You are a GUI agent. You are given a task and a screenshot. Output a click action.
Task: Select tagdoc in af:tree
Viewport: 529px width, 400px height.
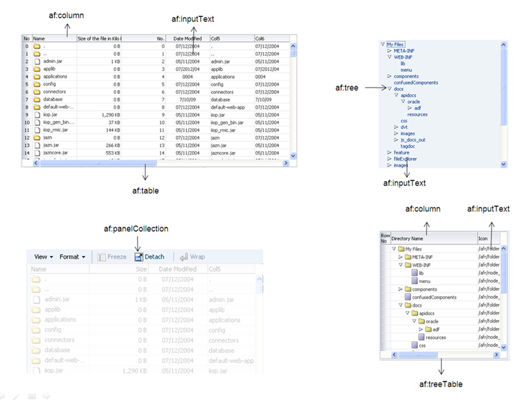click(407, 146)
